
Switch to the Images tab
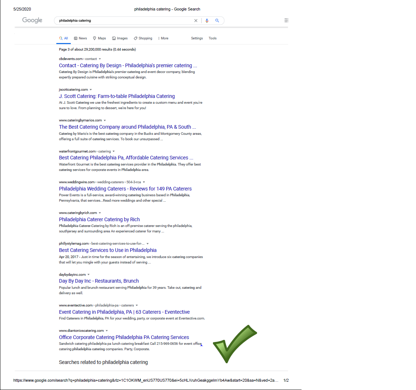point(120,38)
